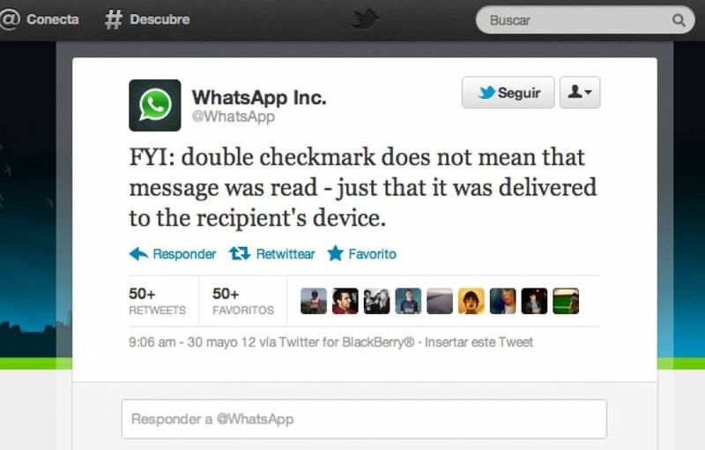The width and height of the screenshot is (705, 450).
Task: Click the first retweeter avatar thumbnail
Action: coord(314,301)
